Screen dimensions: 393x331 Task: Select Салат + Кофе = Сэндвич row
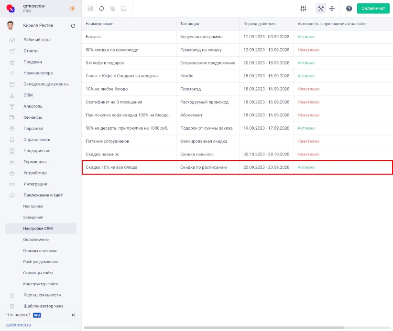pyautogui.click(x=237, y=76)
